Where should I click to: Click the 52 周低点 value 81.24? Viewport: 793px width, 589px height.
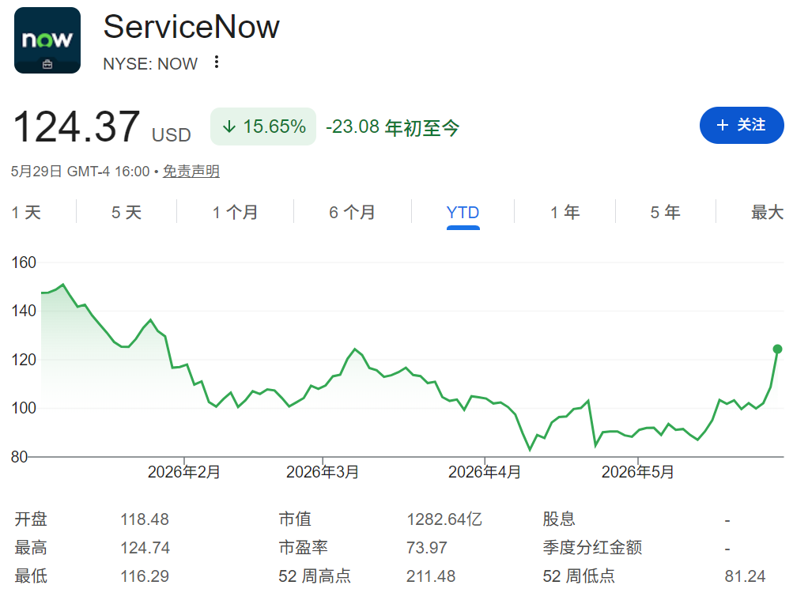pos(745,576)
